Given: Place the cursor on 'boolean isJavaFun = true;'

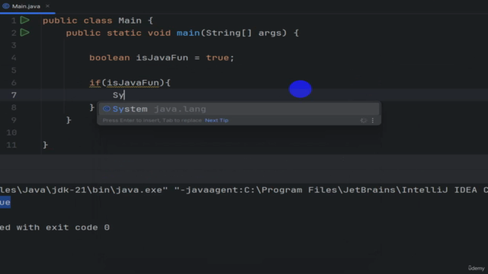Looking at the screenshot, I should [x=162, y=58].
